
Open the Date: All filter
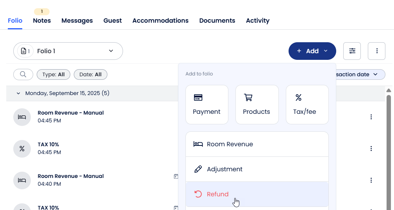click(x=90, y=74)
